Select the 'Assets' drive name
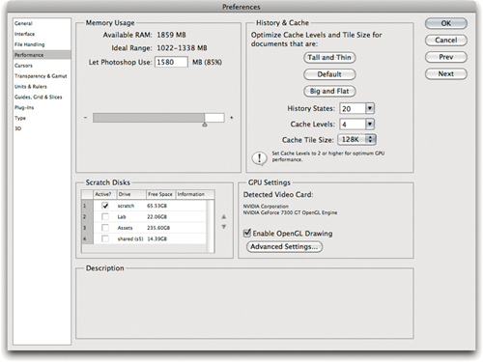The width and height of the screenshot is (483, 362). click(x=125, y=228)
